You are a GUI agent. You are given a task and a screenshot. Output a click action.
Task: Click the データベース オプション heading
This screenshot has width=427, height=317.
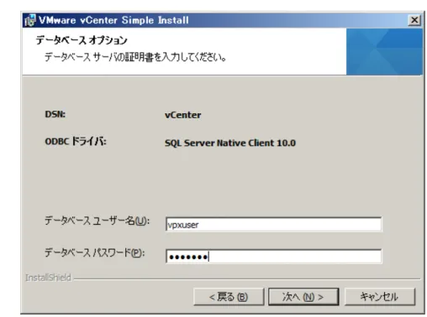point(82,40)
